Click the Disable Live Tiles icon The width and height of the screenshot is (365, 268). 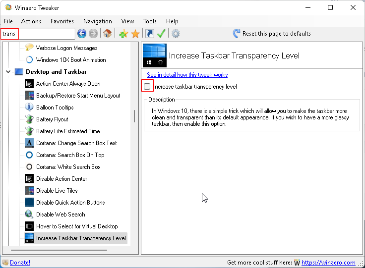click(x=29, y=191)
